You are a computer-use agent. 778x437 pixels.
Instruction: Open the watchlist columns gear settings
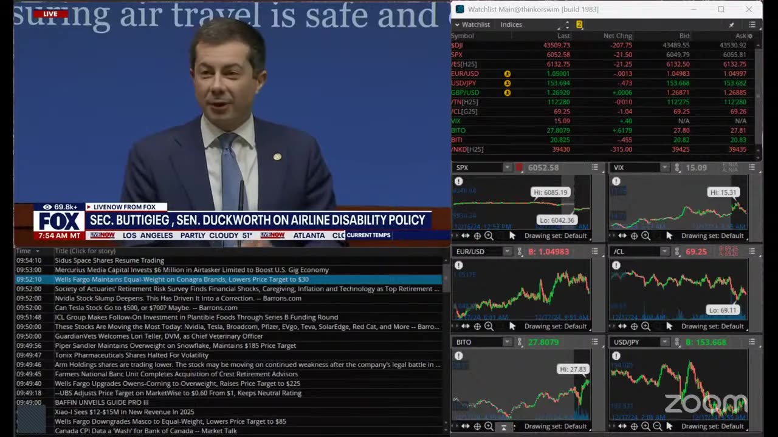point(750,36)
